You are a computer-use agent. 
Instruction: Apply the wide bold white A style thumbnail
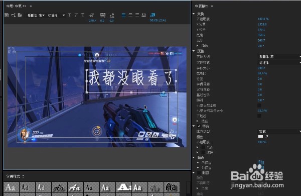tap(123, 187)
